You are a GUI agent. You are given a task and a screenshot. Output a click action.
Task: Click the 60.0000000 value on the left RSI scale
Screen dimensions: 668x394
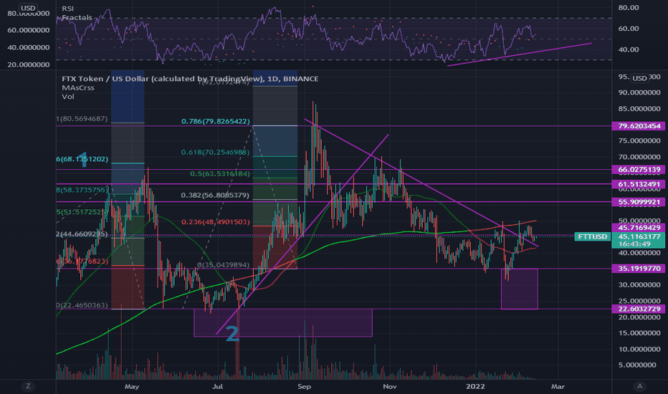tap(28, 30)
